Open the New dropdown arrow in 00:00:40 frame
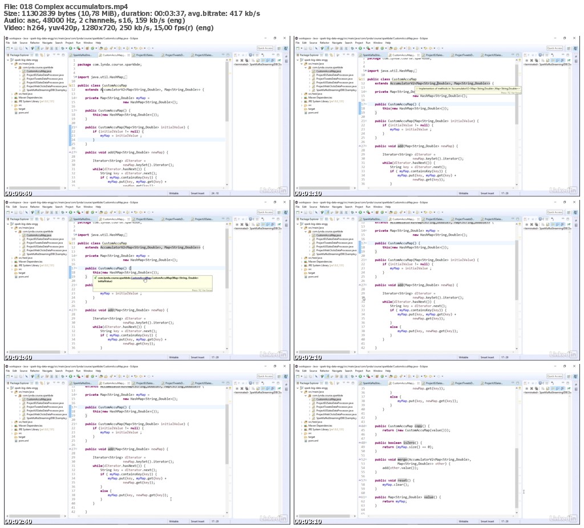 tap(12, 48)
